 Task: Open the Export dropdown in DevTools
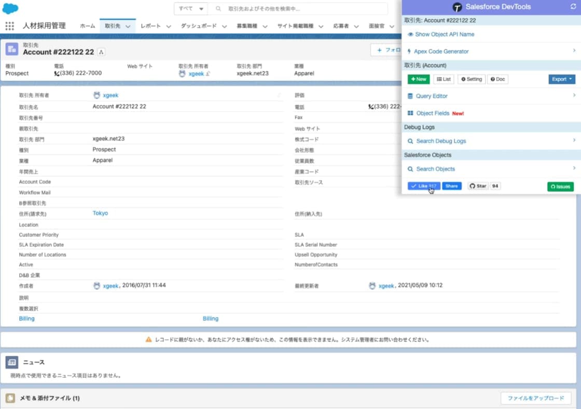(x=562, y=79)
